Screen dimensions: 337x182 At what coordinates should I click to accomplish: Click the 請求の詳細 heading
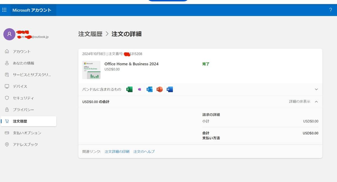point(211,115)
